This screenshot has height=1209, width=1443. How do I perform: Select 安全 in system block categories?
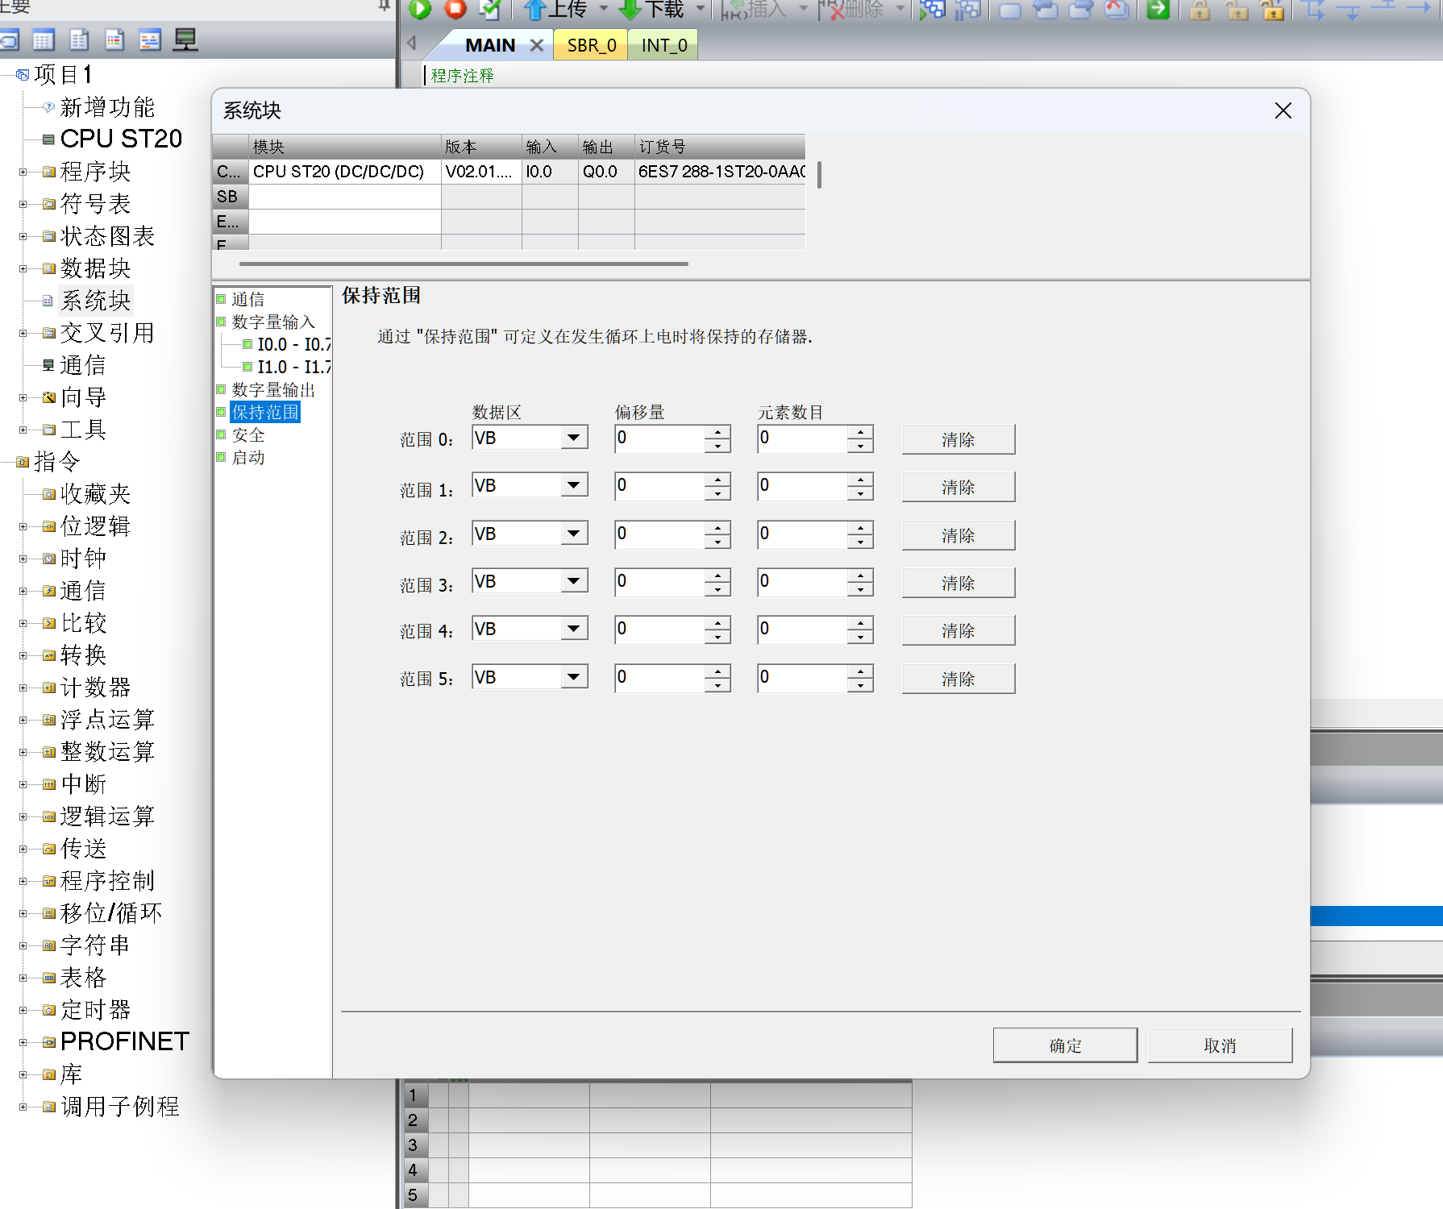[248, 435]
